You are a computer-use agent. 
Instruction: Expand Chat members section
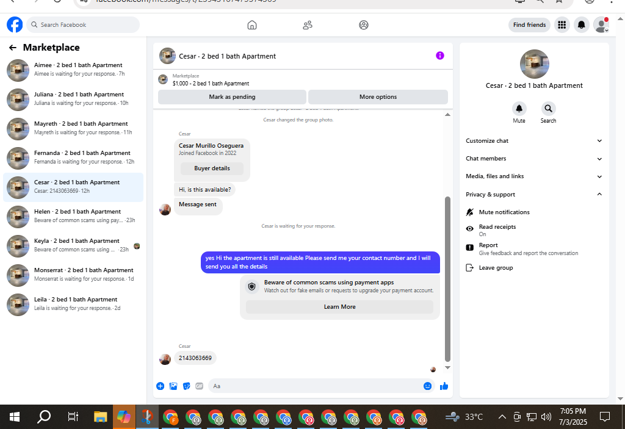[x=534, y=159]
